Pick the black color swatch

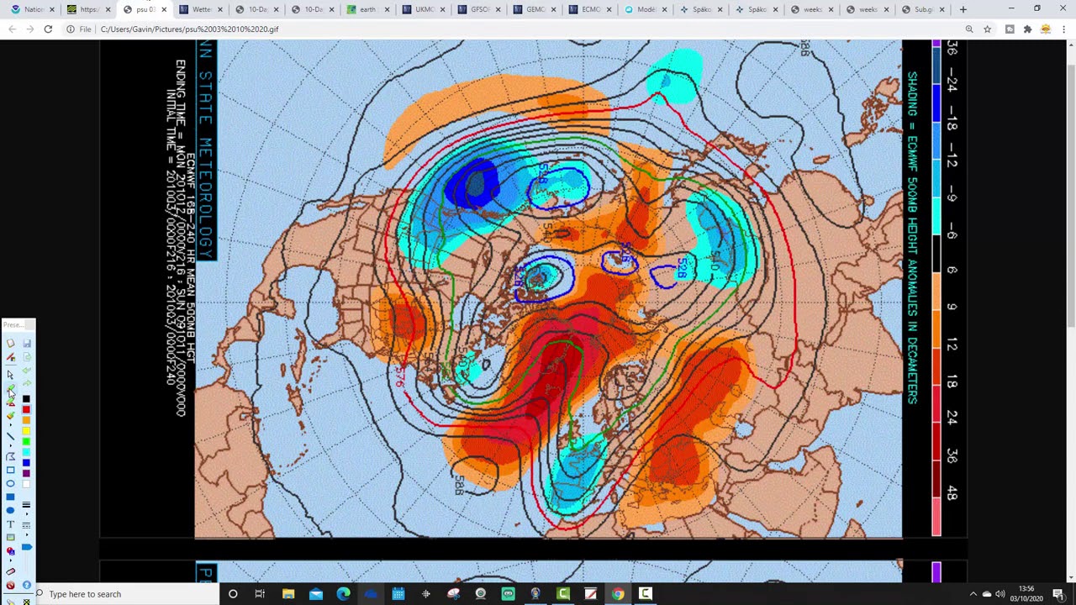[26, 399]
